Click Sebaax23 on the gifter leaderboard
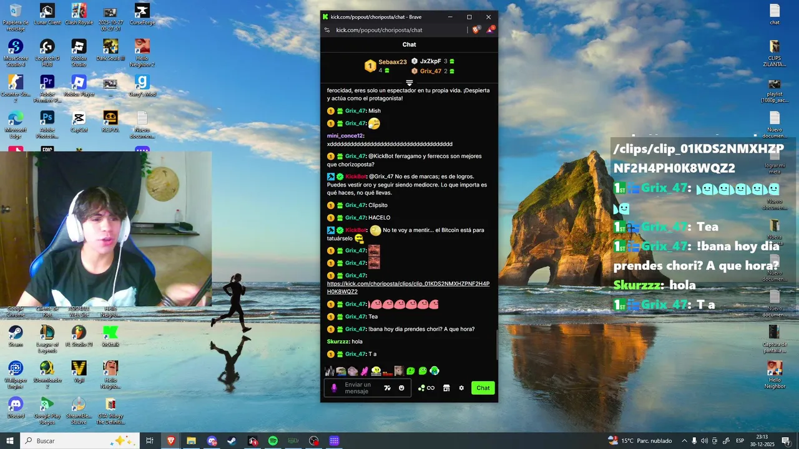799x449 pixels. coord(392,62)
